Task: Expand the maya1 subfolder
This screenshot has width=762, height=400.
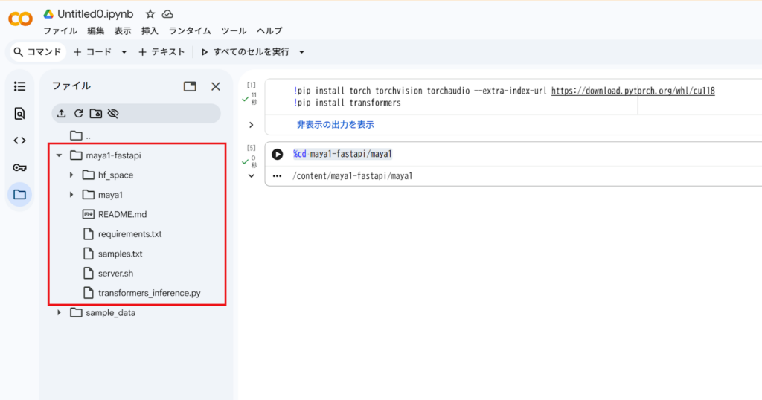Action: click(71, 195)
